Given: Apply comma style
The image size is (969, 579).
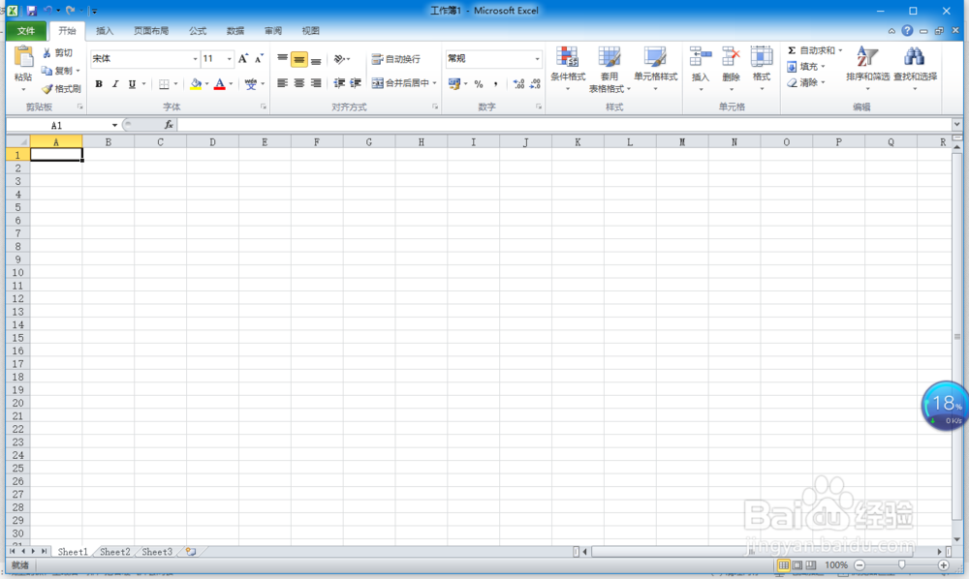Looking at the screenshot, I should click(495, 84).
